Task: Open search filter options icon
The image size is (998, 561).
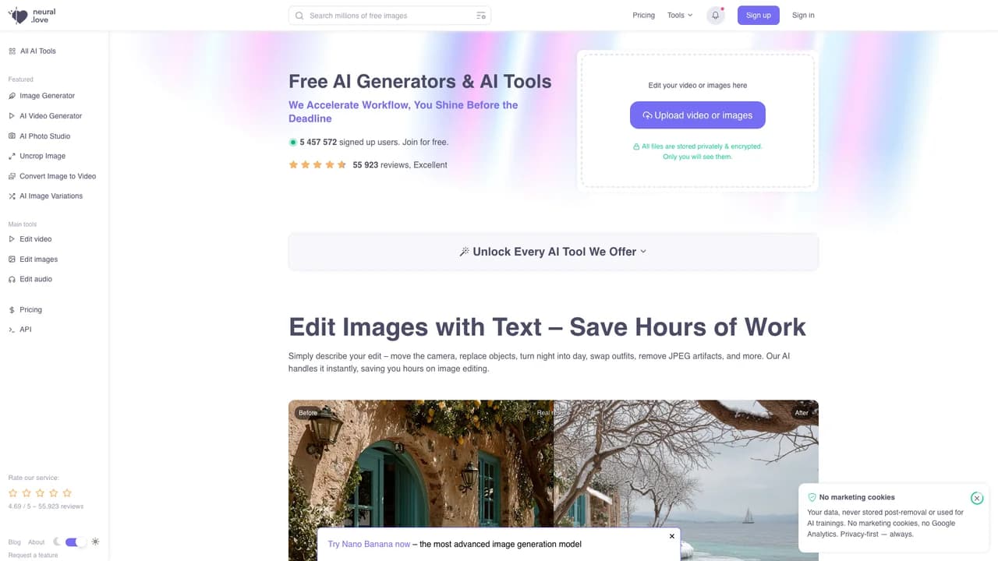Action: [x=481, y=16]
